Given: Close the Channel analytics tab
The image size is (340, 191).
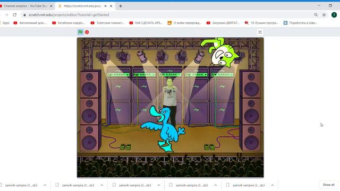Looking at the screenshot, I should point(51,6).
